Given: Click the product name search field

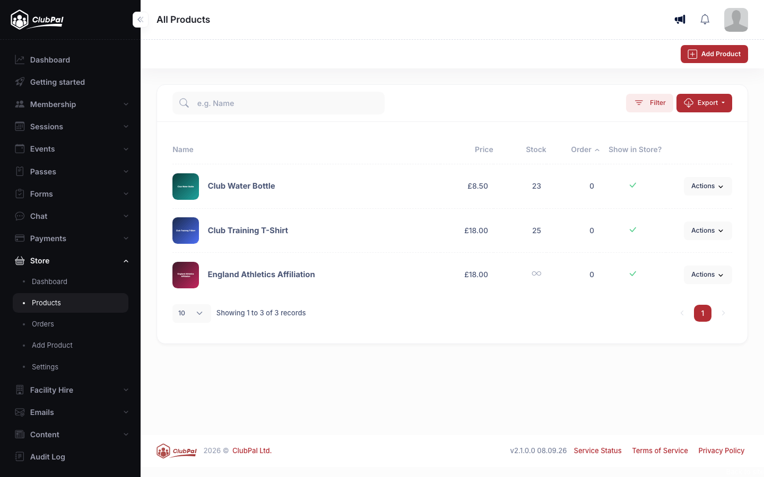Looking at the screenshot, I should [279, 103].
